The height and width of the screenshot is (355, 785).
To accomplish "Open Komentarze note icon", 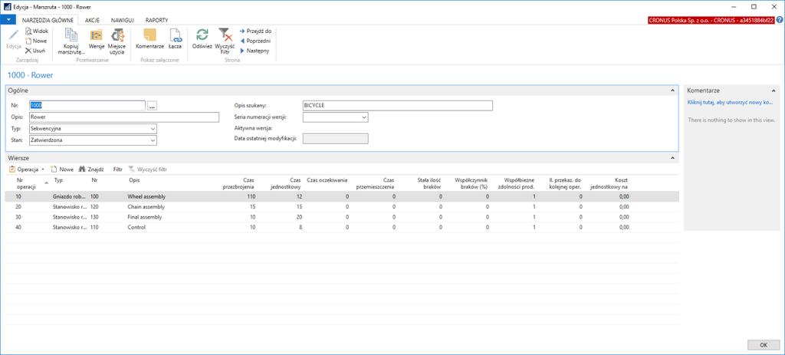I will tap(149, 35).
